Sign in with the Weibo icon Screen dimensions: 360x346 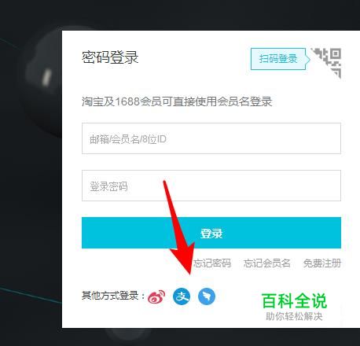pos(156,296)
